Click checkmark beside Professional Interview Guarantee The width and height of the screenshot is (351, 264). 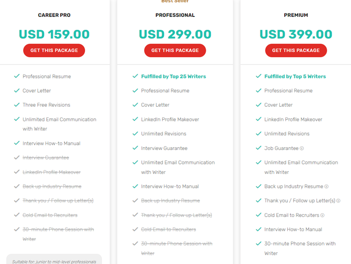[135, 148]
